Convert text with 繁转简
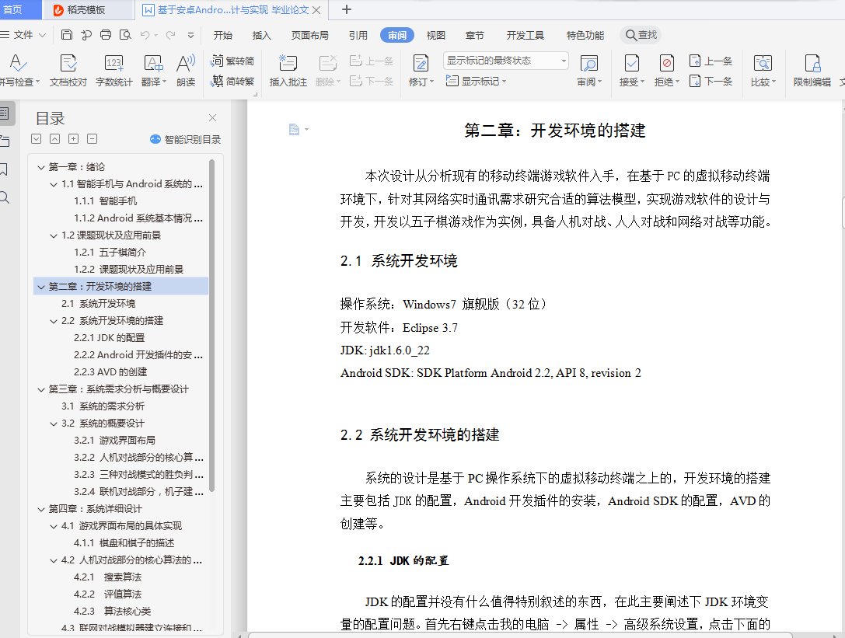This screenshot has width=845, height=638. tap(232, 61)
